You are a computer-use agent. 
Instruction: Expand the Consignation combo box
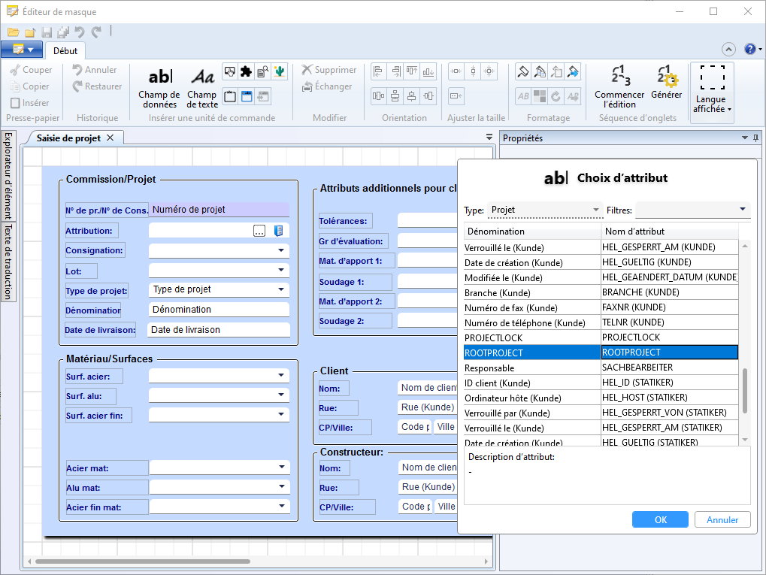282,250
